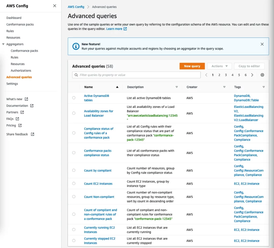Open top-level Resources in sidebar
Image resolution: width=274 pixels, height=248 pixels.
(13, 37)
